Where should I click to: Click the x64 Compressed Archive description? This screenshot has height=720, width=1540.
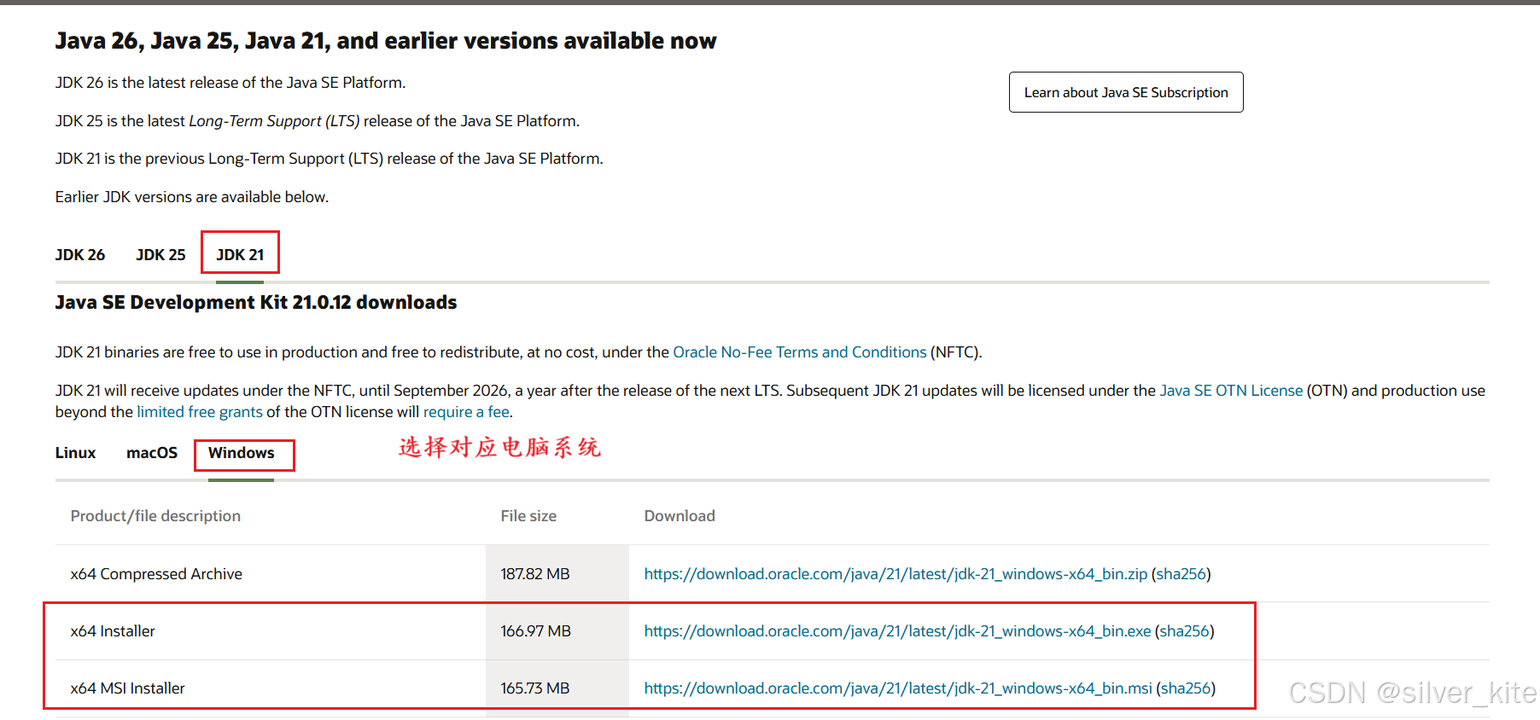tap(156, 574)
